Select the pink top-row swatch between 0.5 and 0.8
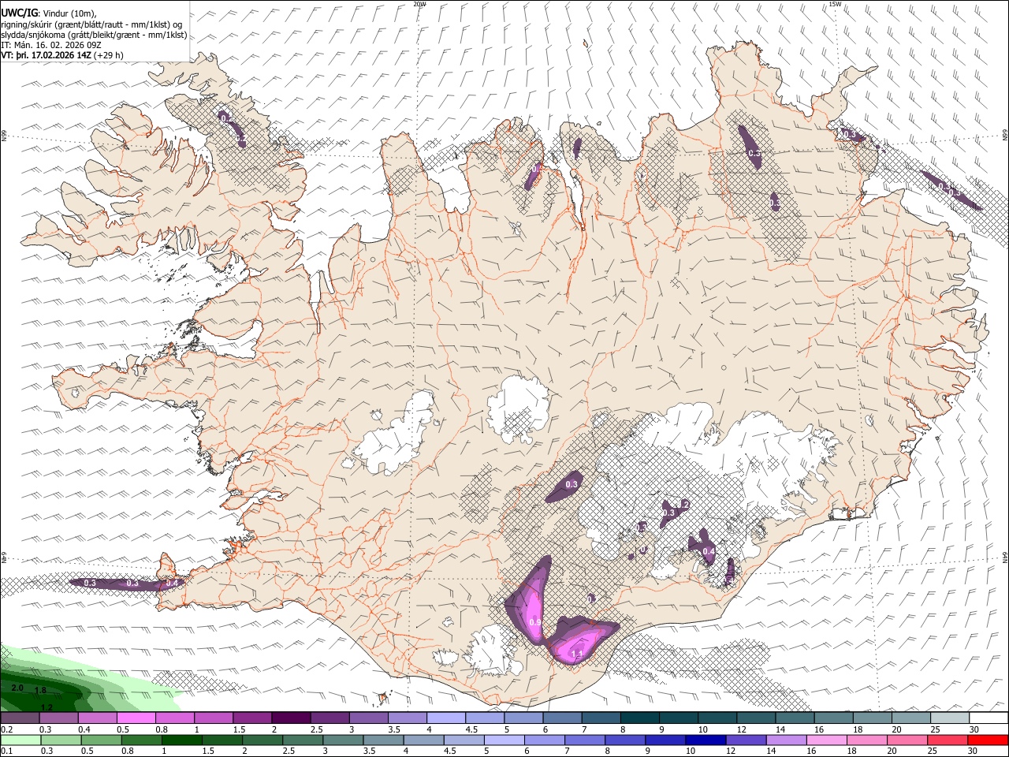 (x=136, y=718)
